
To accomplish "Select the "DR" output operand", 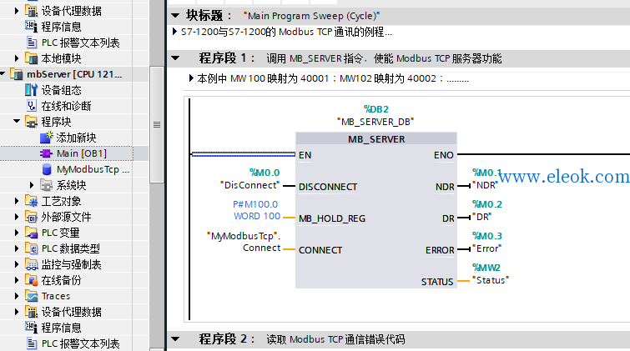I will 482,217.
